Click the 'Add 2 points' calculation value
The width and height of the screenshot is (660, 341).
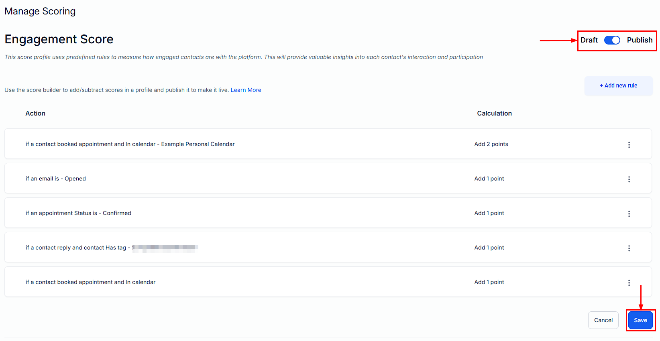(x=491, y=144)
